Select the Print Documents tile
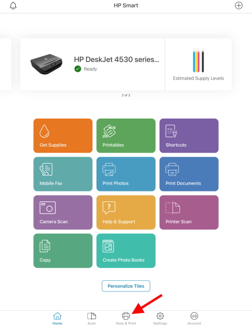The height and width of the screenshot is (327, 252). (x=189, y=174)
